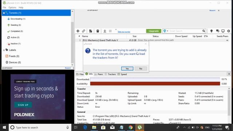Click the Create New Torrent icon
This screenshot has width=233, height=131.
point(91,31)
